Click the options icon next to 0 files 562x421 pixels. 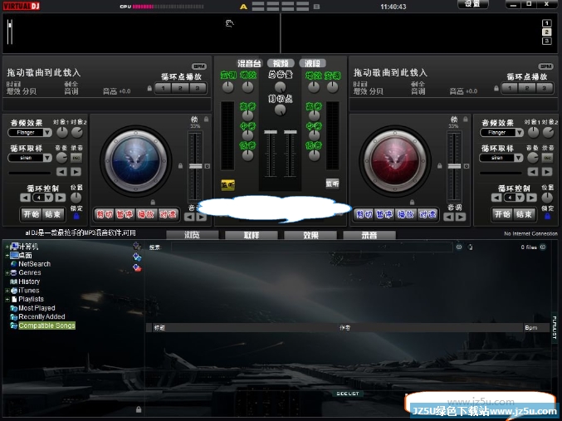coord(543,247)
